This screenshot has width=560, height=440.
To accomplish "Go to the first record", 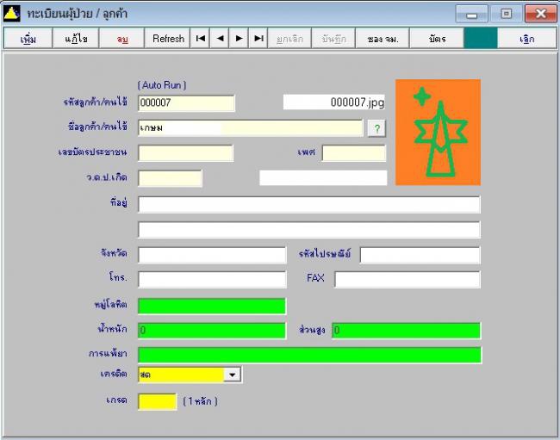I will 201,38.
